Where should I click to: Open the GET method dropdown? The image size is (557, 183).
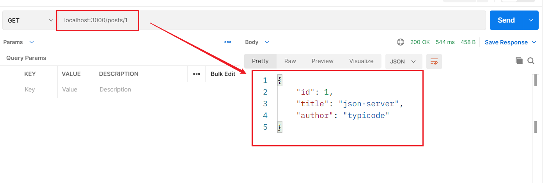(30, 20)
